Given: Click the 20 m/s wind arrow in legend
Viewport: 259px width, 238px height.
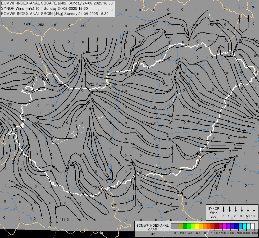Looking at the screenshot, I should point(236,209).
